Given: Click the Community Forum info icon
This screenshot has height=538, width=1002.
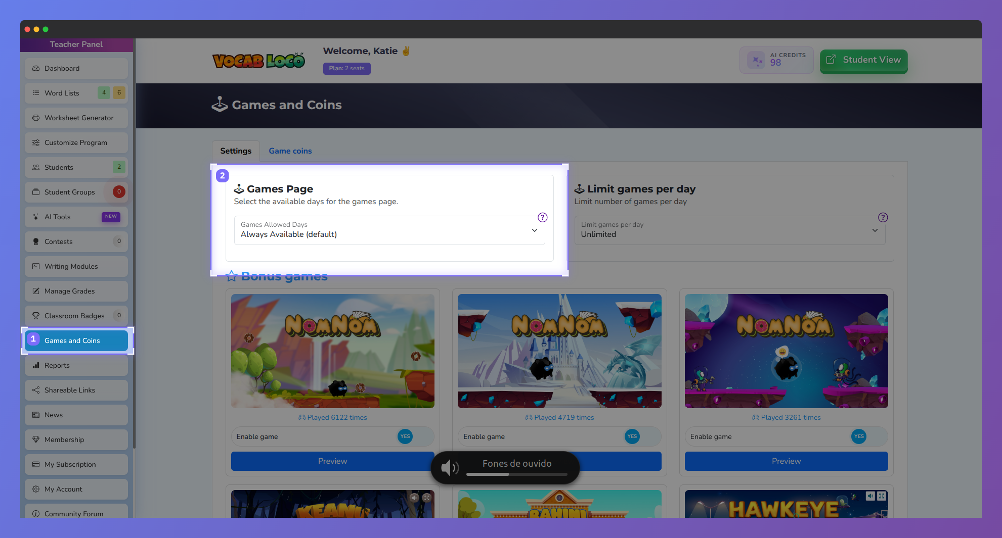Looking at the screenshot, I should pyautogui.click(x=36, y=514).
